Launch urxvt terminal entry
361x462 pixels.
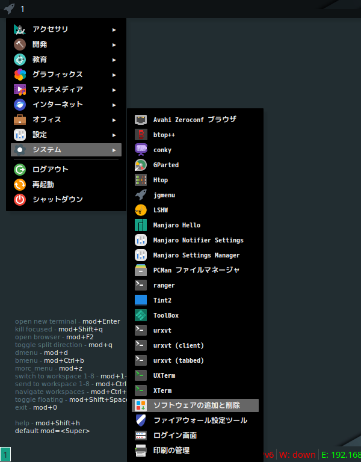(x=195, y=330)
